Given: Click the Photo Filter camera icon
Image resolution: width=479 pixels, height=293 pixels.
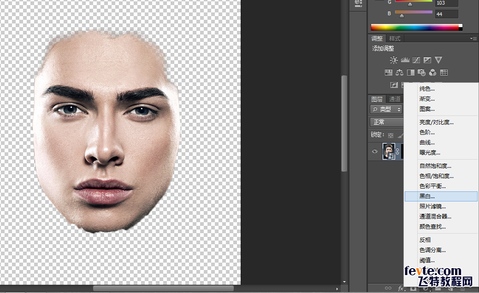Looking at the screenshot, I should [x=421, y=73].
